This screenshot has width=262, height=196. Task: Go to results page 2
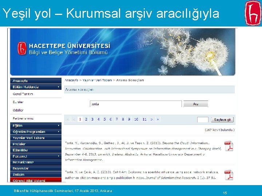coord(86,119)
